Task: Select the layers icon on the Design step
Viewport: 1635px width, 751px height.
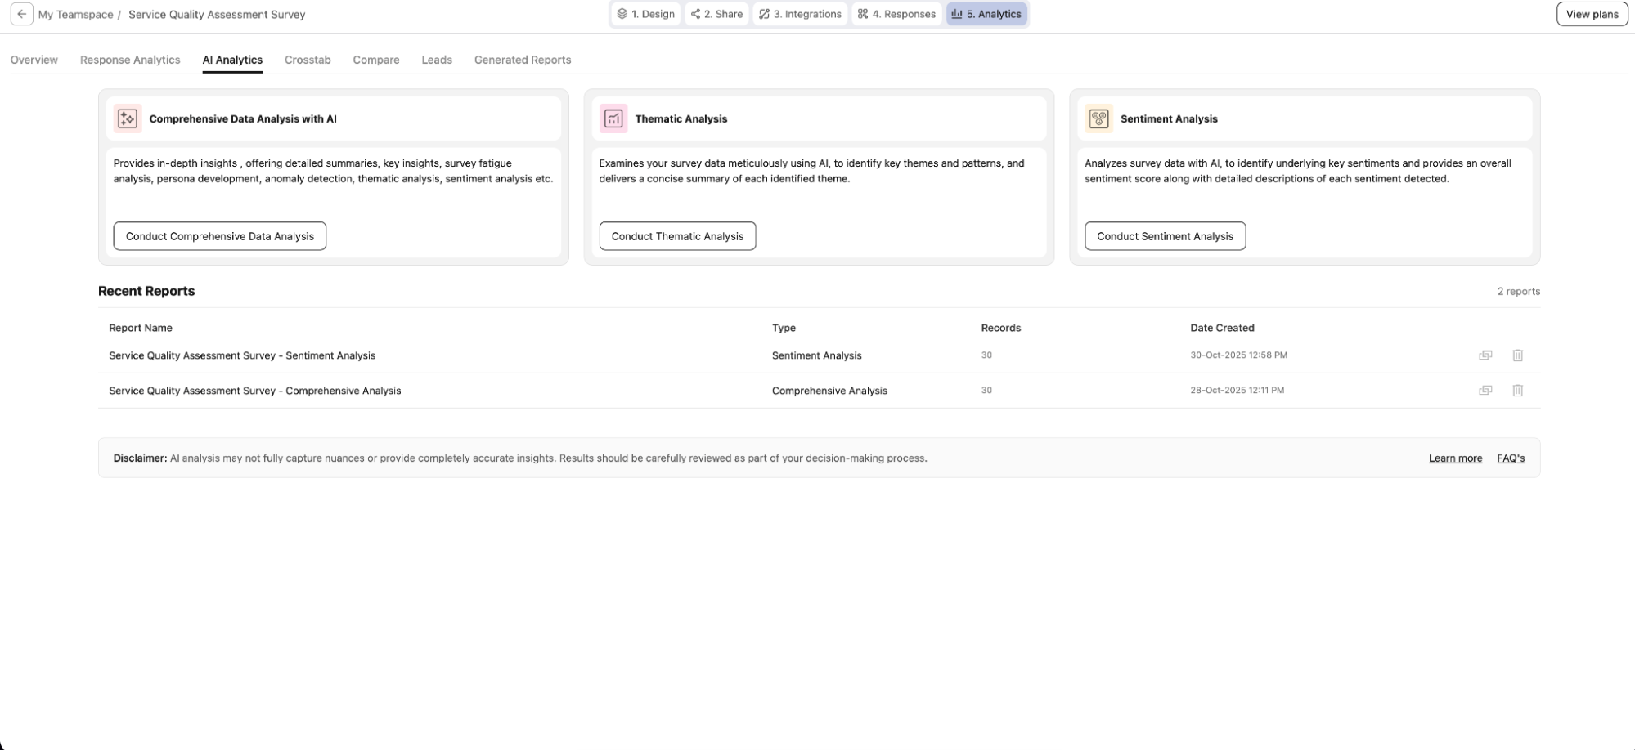Action: point(622,14)
